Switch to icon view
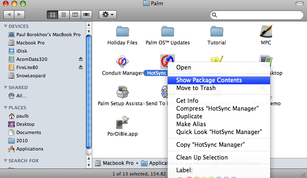This screenshot has width=307, height=178. 52,15
